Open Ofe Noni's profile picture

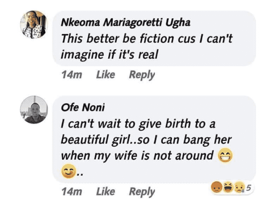point(33,110)
